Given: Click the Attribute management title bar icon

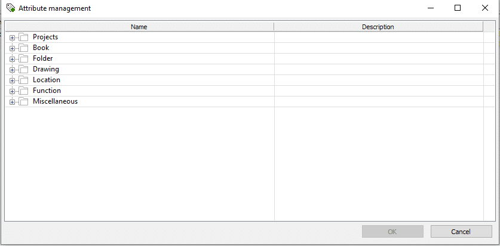Looking at the screenshot, I should [x=11, y=8].
